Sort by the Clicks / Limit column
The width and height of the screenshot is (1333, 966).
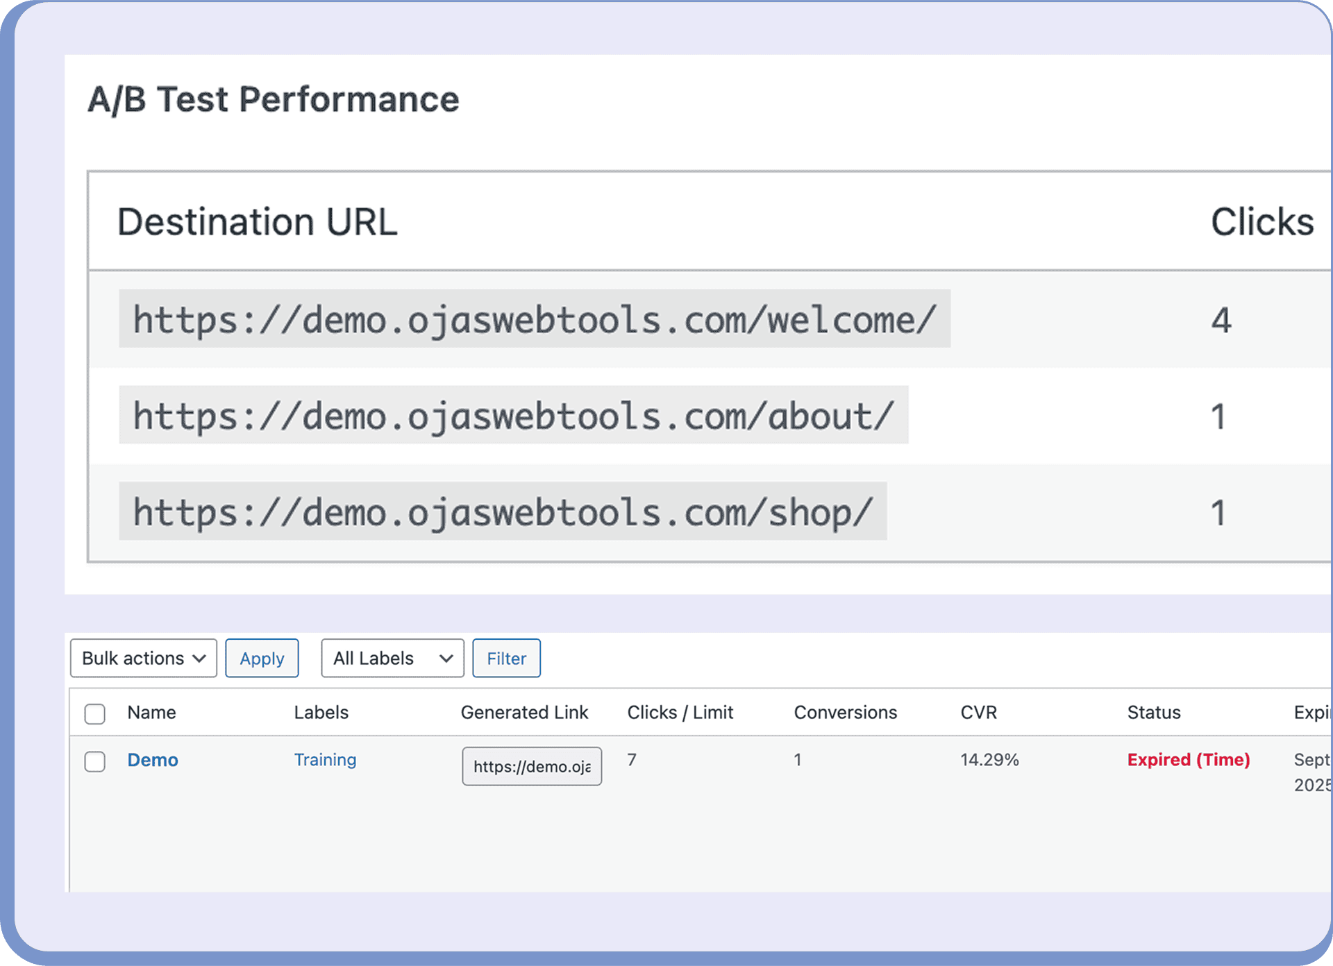coord(680,712)
